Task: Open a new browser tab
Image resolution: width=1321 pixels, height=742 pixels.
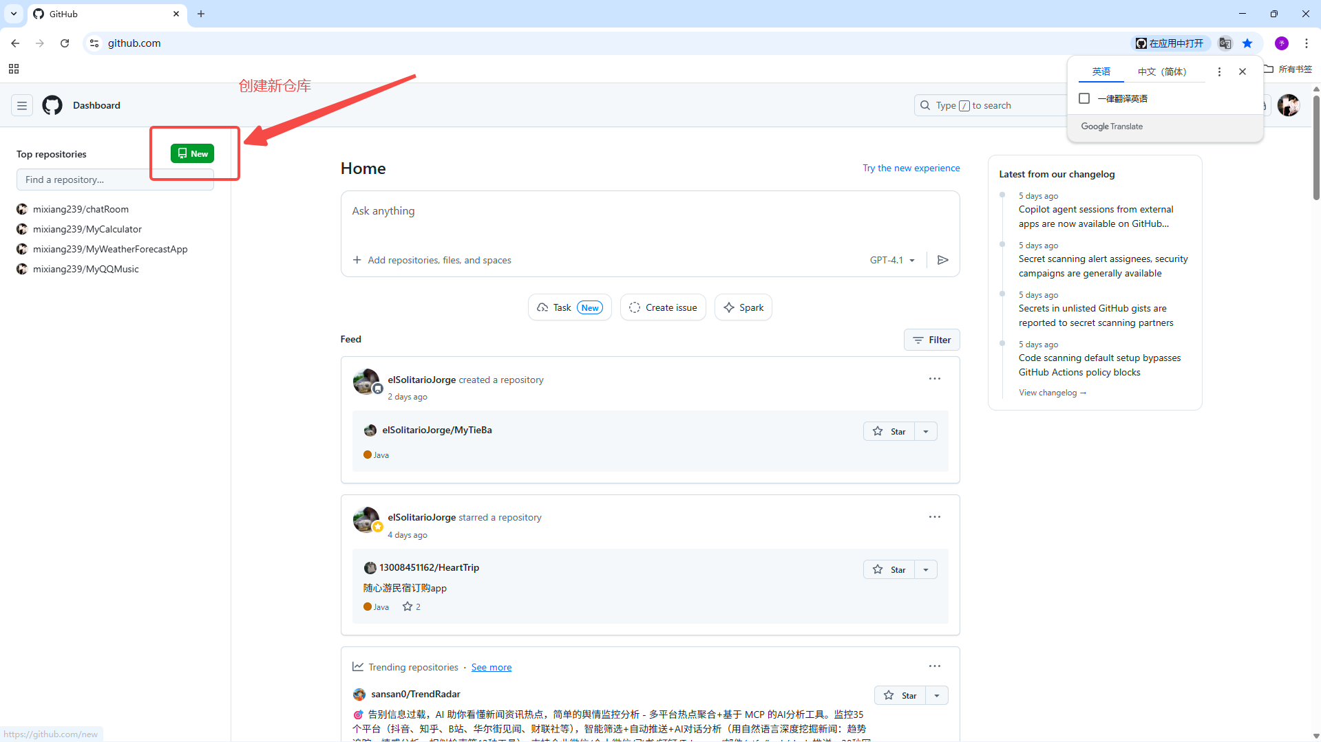Action: point(201,14)
